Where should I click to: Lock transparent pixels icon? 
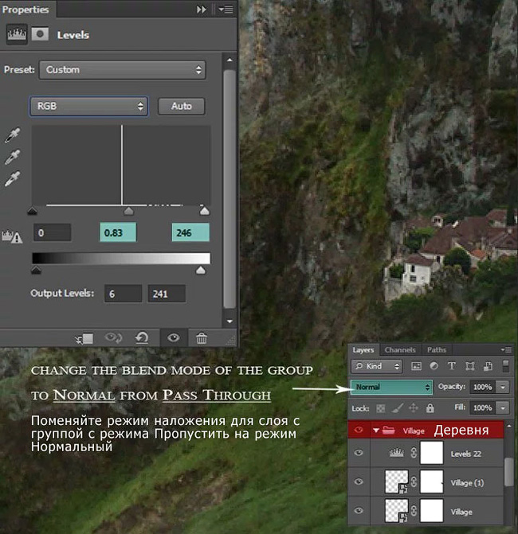[x=381, y=408]
